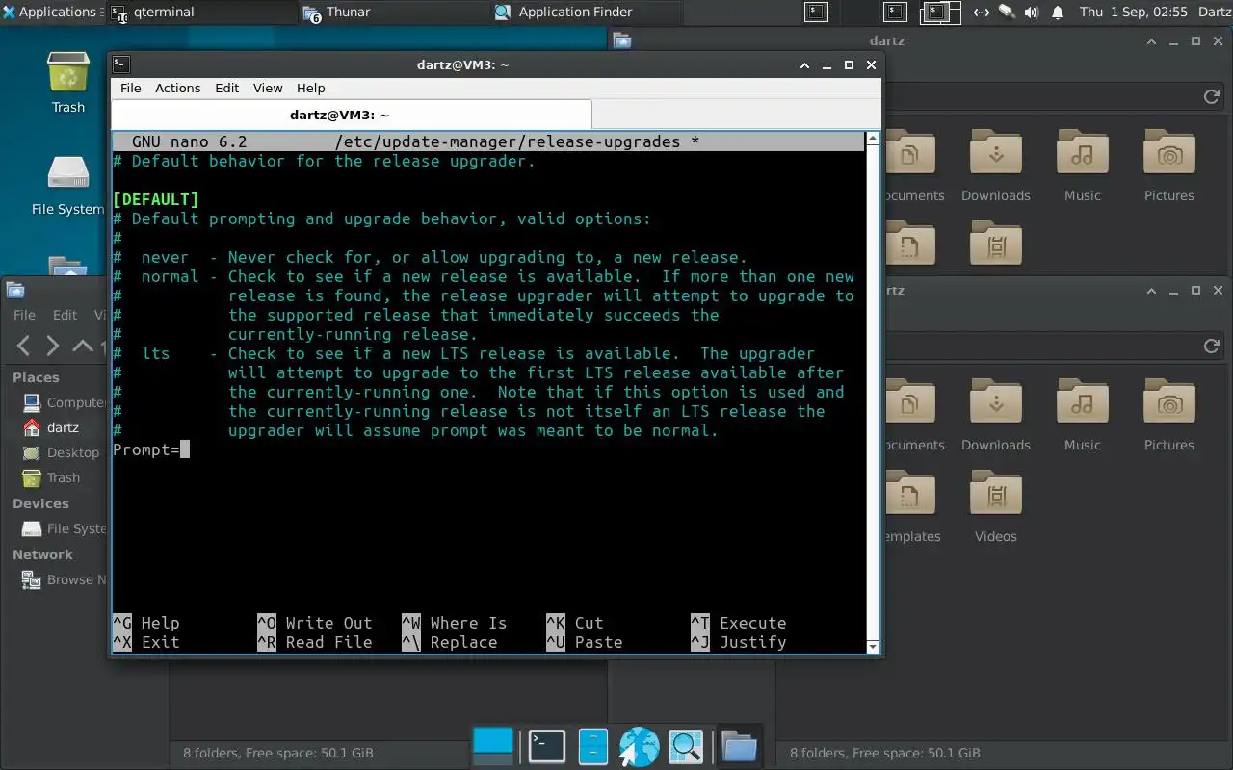Screen dimensions: 1233x770
Task: Go back in left Thunar window
Action: click(24, 346)
